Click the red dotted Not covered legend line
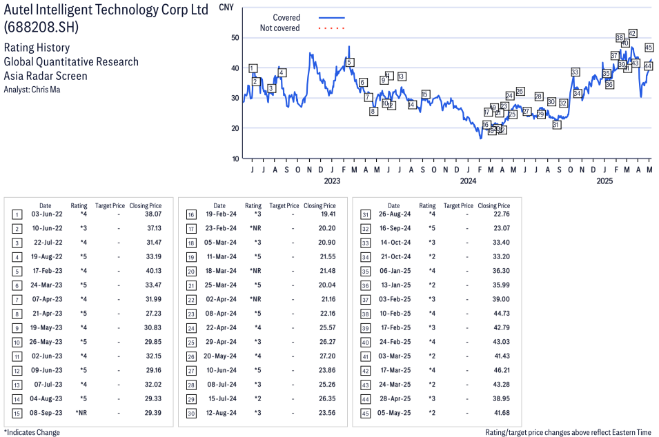This screenshot has width=659, height=437. tap(332, 28)
